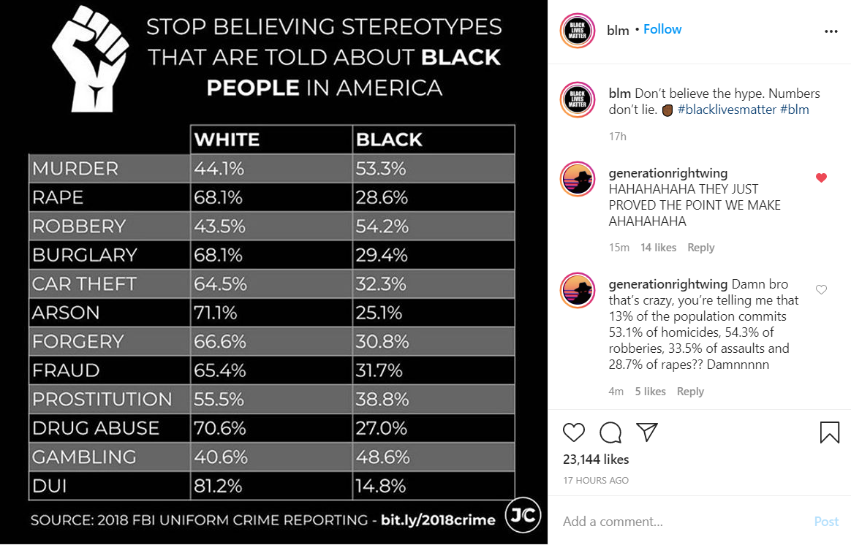This screenshot has width=851, height=545.
Task: Save the post with the bookmark icon
Action: [x=829, y=433]
